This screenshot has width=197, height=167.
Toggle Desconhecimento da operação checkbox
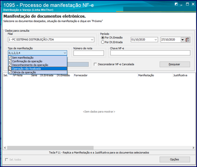[10, 65]
